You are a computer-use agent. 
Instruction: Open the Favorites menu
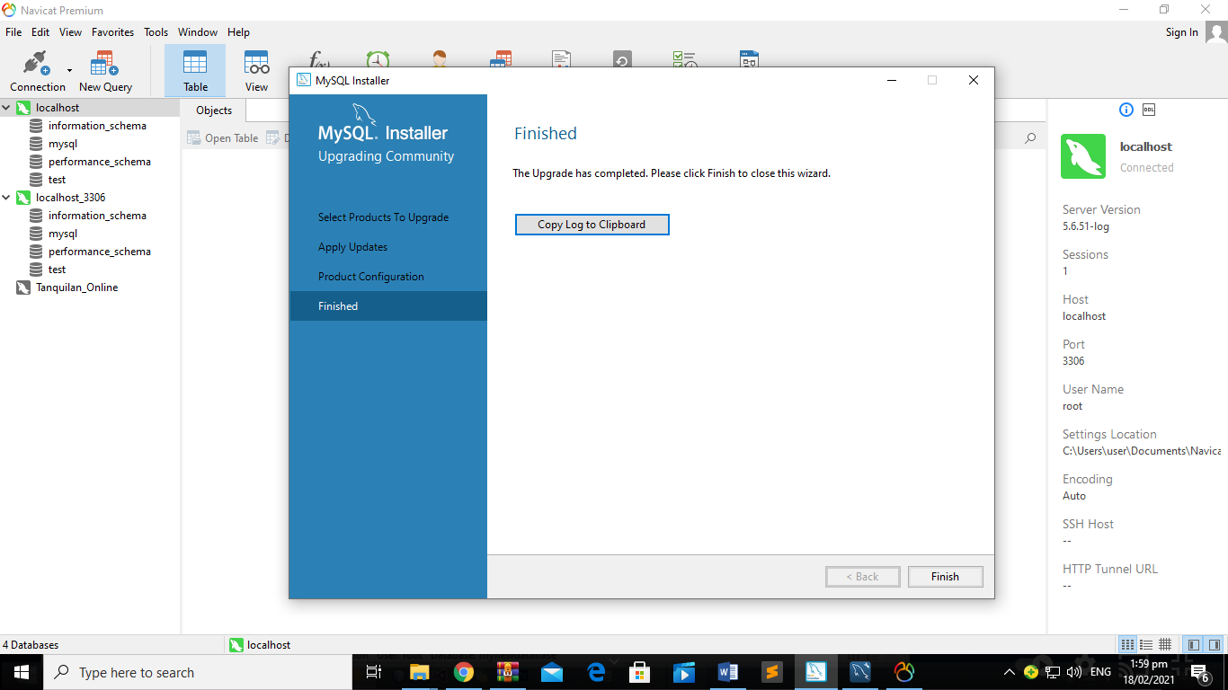pyautogui.click(x=112, y=32)
